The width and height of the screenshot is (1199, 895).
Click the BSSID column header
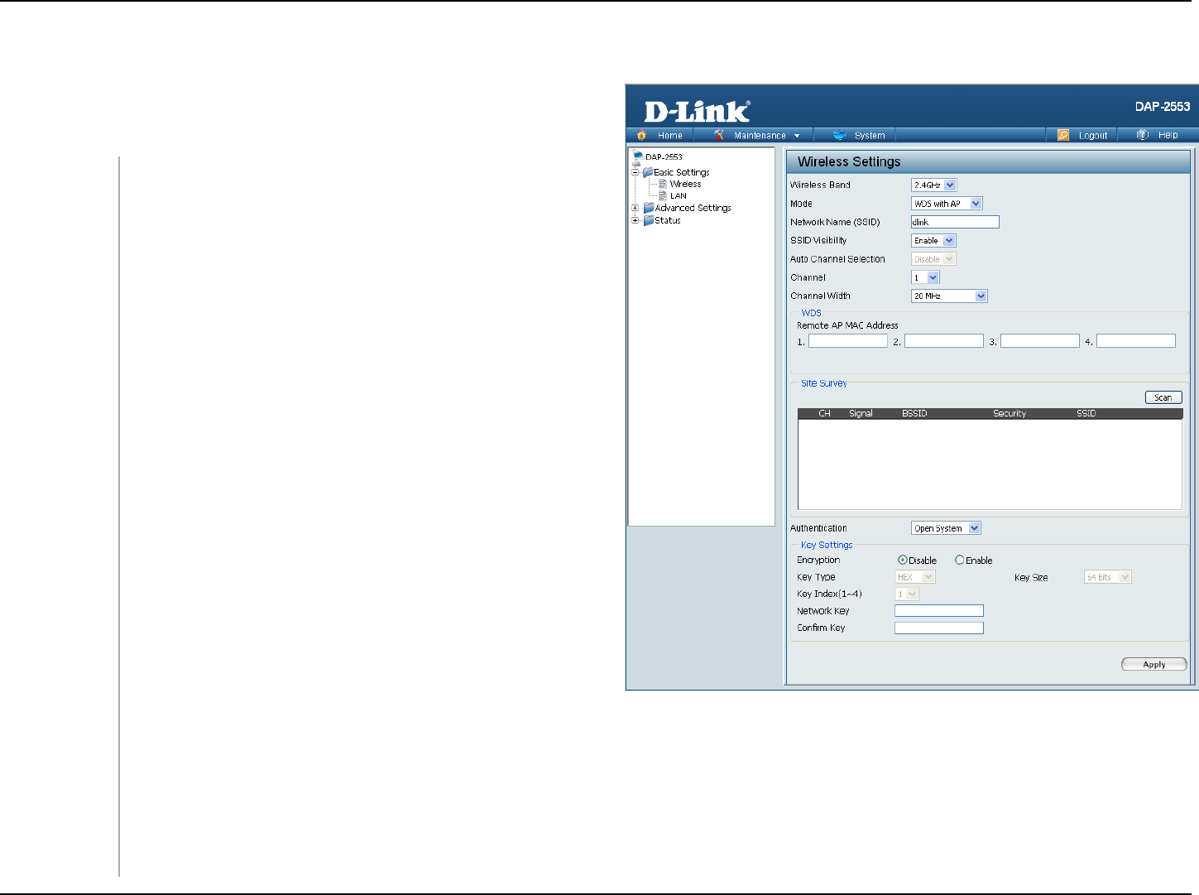point(914,413)
